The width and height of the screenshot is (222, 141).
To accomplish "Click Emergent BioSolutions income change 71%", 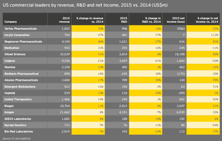I will point(215,87).
